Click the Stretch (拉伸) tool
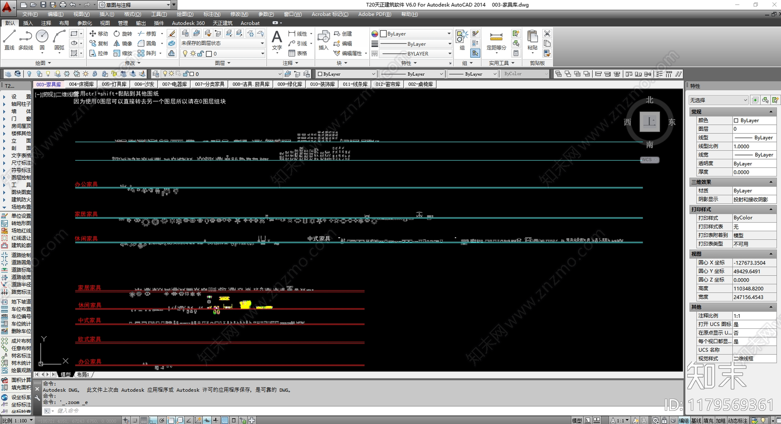781x424 pixels. 98,53
